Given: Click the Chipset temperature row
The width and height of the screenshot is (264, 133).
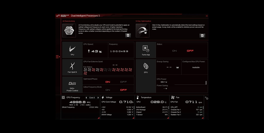Looking at the screenshot, I should [x=152, y=112].
